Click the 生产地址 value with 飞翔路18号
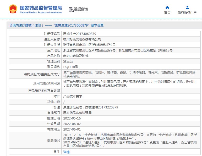Image resolution: width=202 pixels, height=156 pixels. pyautogui.click(x=118, y=50)
